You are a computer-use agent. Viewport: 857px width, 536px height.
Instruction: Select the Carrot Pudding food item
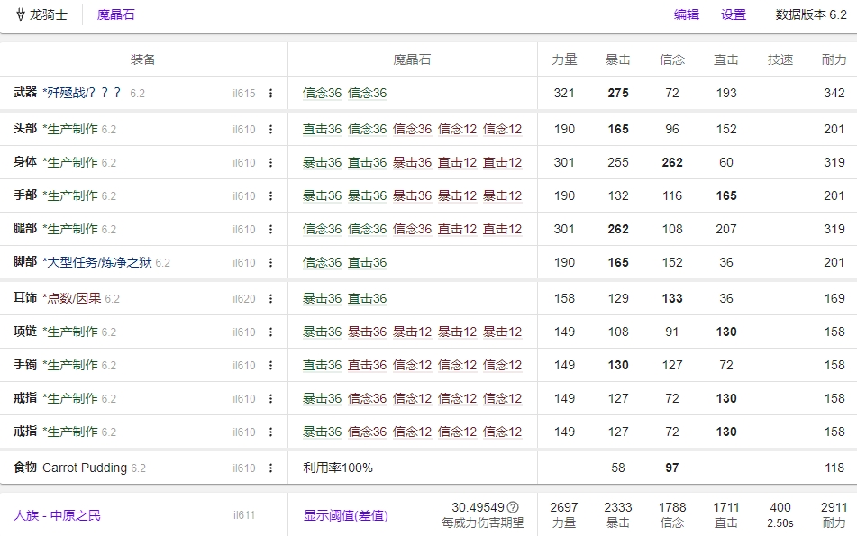pos(85,468)
